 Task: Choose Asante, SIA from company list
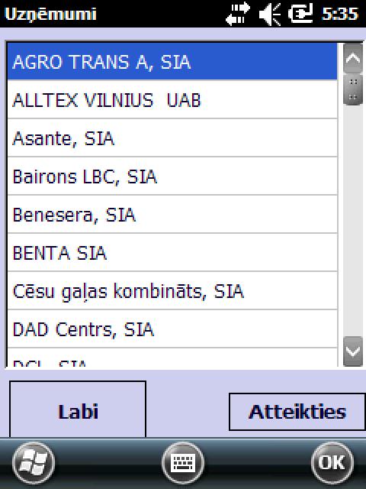coord(172,138)
